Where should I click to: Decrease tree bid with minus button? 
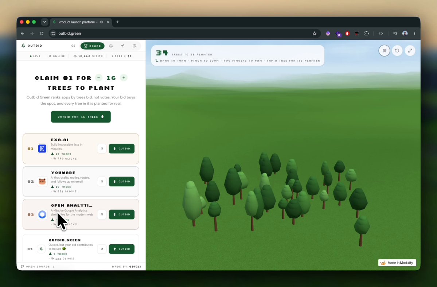pyautogui.click(x=99, y=78)
